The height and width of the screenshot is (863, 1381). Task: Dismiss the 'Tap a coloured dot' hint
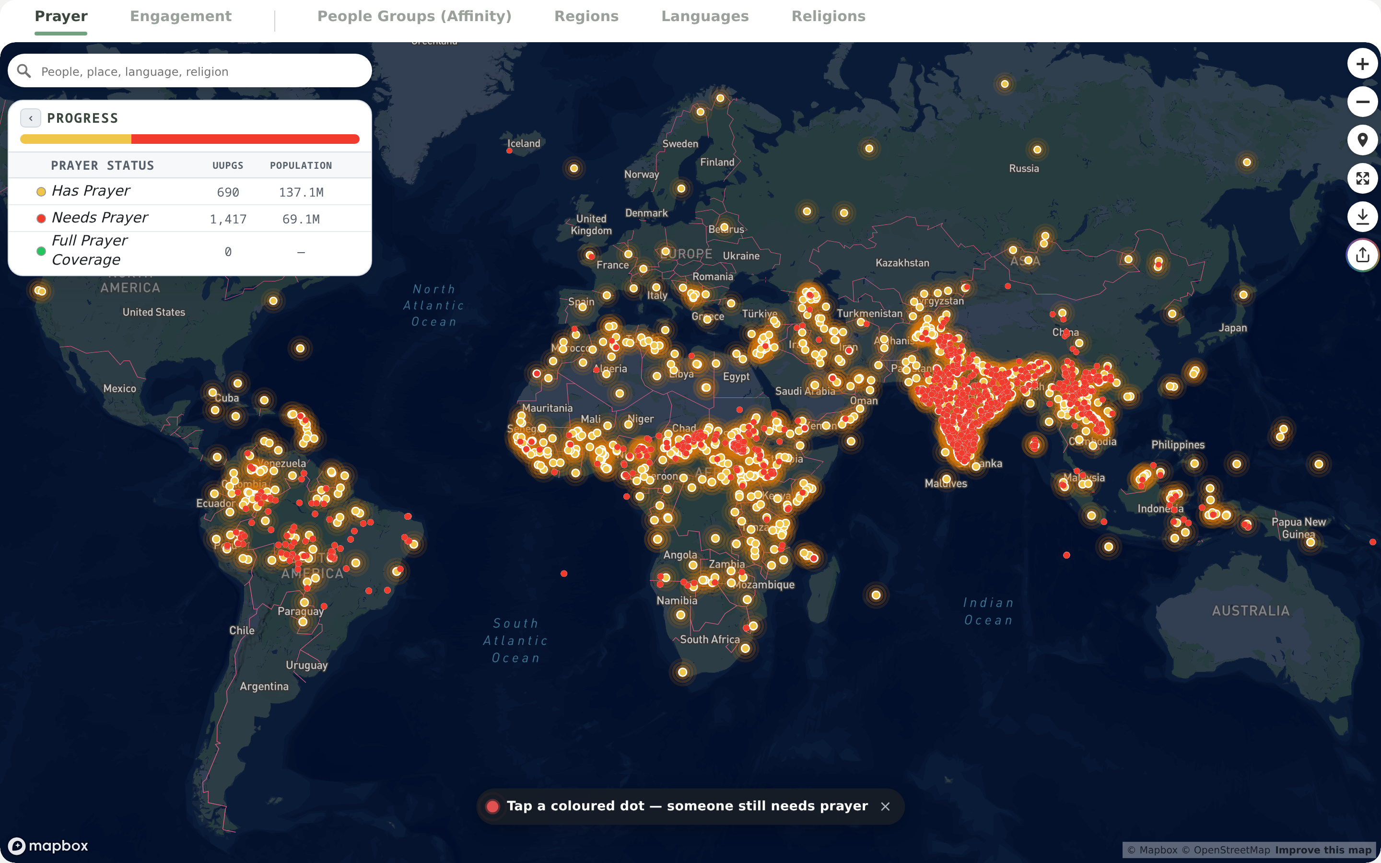(885, 806)
